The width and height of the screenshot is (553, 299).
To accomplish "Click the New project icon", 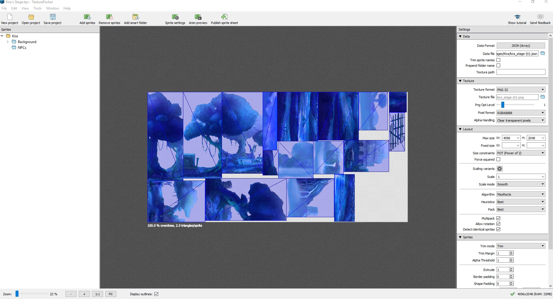I will 10,17.
